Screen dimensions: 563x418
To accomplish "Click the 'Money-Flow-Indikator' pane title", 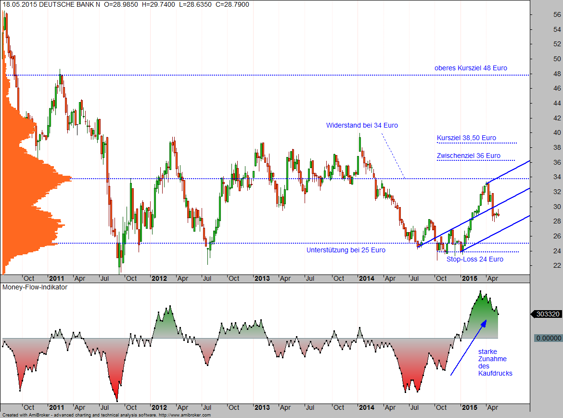I will coord(35,287).
